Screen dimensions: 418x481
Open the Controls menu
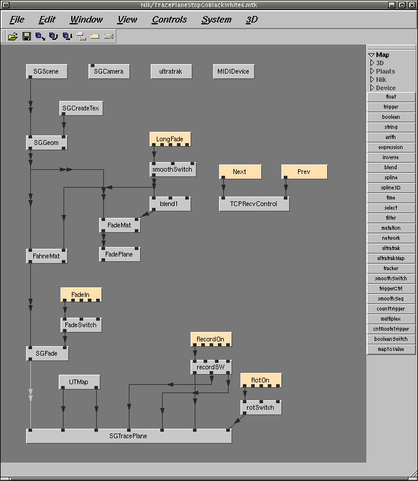(169, 20)
